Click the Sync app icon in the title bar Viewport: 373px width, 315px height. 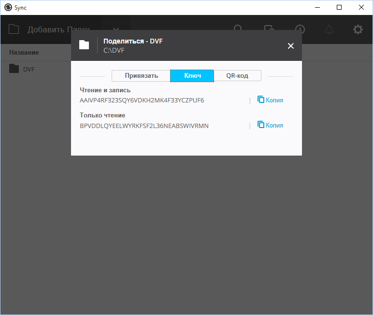point(8,8)
